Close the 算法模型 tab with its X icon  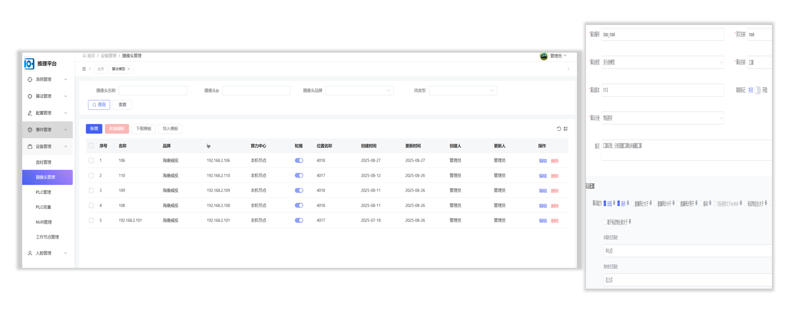[x=129, y=69]
